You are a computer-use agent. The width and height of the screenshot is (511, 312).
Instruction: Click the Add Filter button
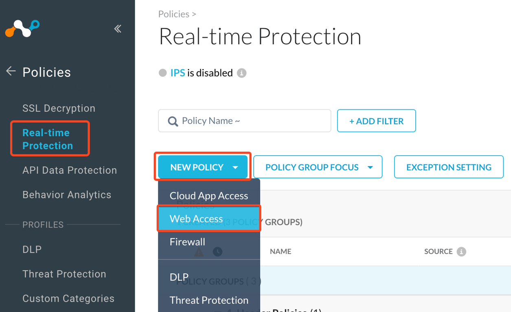376,121
